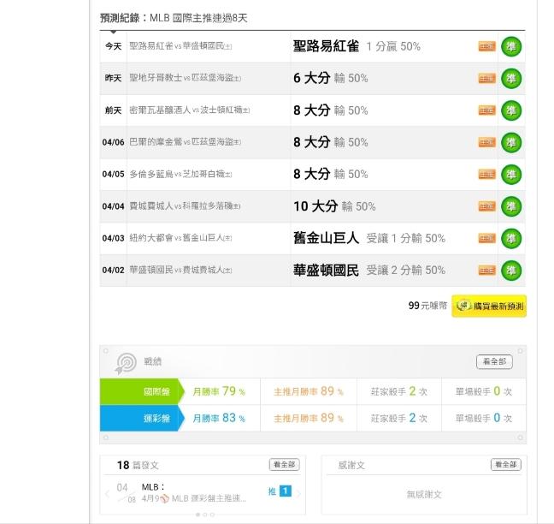Click next arrow in posts carousel
Screen dimensions: 554x524
pyautogui.click(x=298, y=494)
